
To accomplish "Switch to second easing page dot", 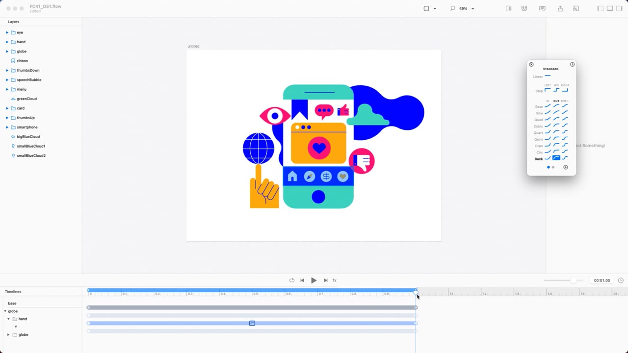I will (x=553, y=167).
